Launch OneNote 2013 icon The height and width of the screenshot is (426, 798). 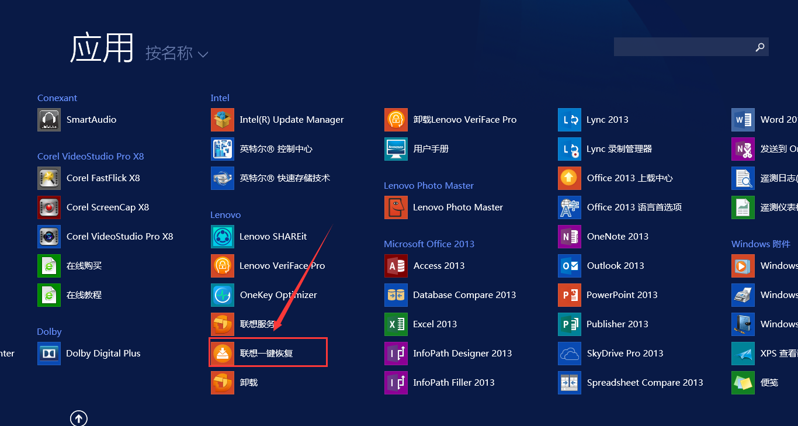[x=570, y=237]
